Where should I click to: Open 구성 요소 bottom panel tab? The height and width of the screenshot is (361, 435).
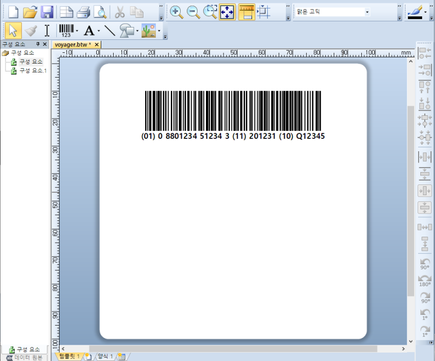[x=25, y=349]
